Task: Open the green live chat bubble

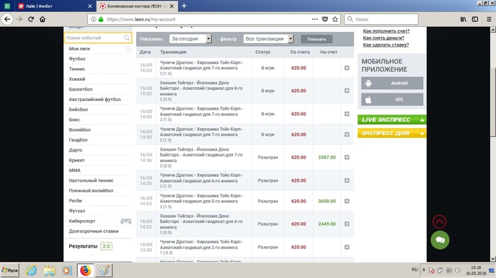Action: coord(440,240)
